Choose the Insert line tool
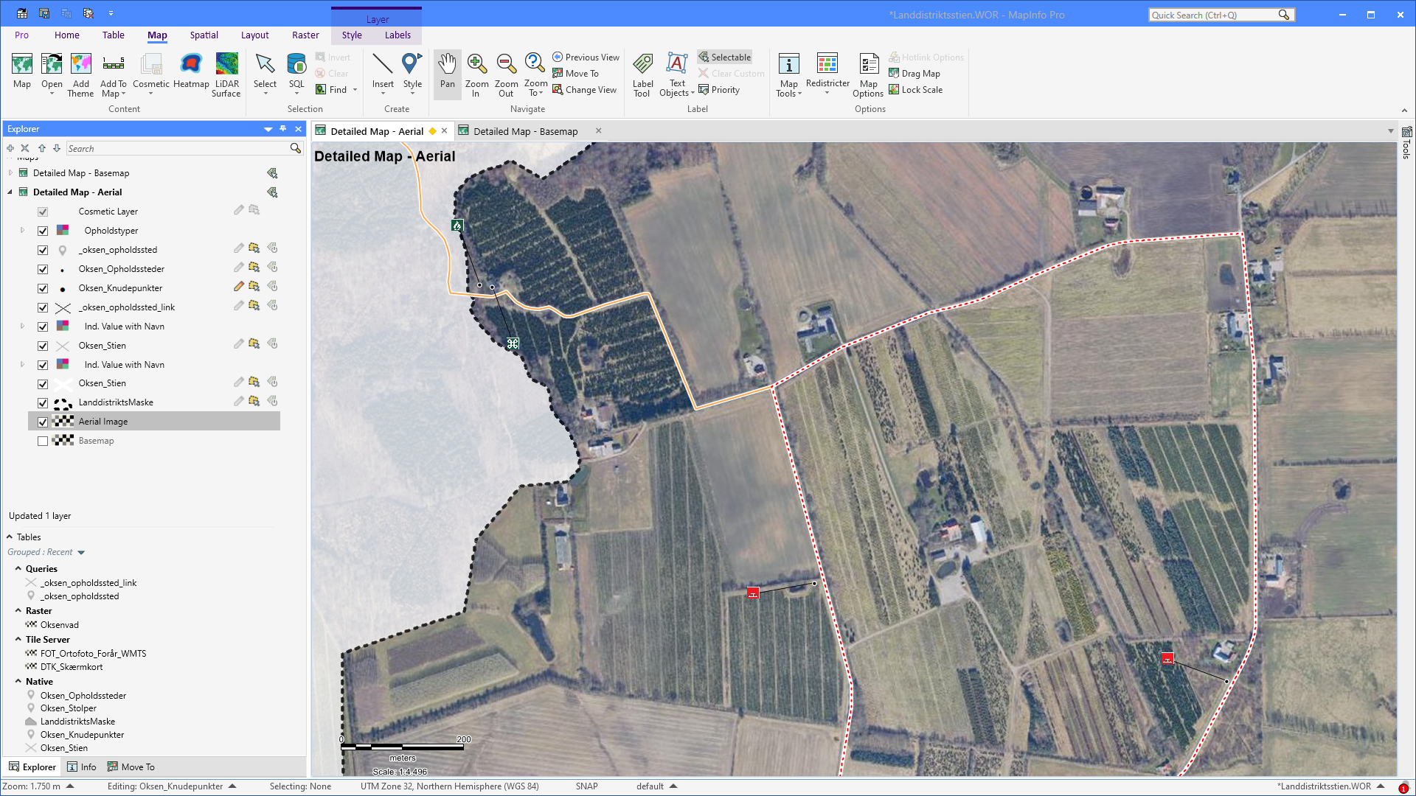 [x=383, y=72]
